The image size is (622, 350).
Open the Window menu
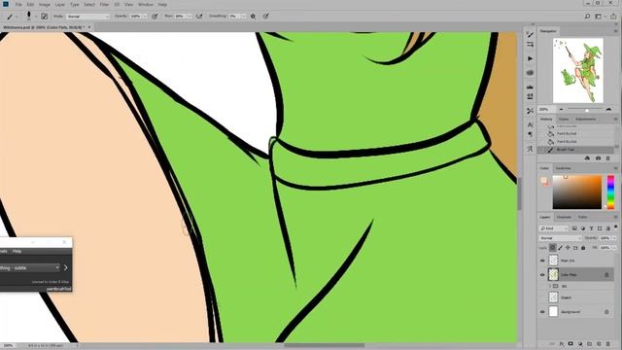click(x=146, y=4)
